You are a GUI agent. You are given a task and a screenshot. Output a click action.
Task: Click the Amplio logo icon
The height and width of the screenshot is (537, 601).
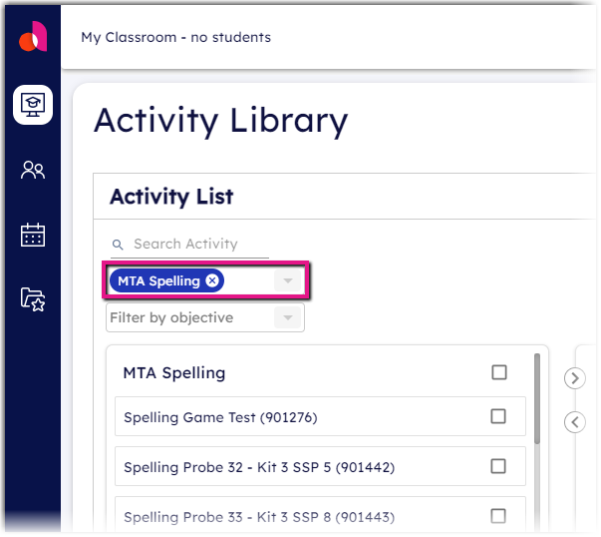pyautogui.click(x=33, y=37)
